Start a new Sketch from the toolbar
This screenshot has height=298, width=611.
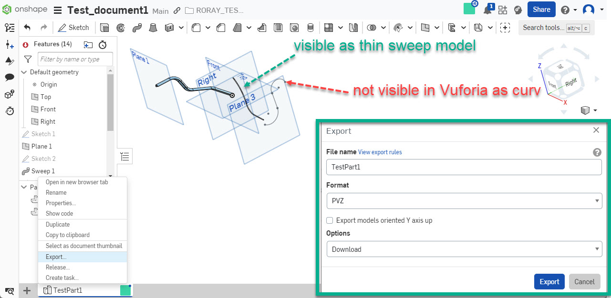pyautogui.click(x=73, y=27)
